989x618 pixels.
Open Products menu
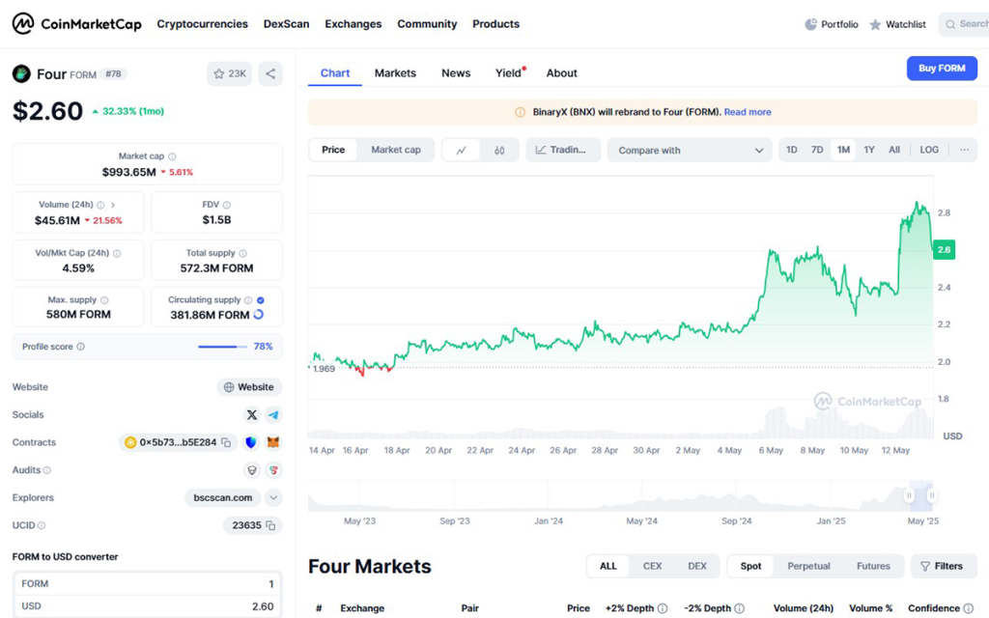pos(495,24)
